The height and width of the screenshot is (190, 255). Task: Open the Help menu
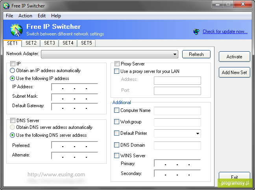coord(56,16)
